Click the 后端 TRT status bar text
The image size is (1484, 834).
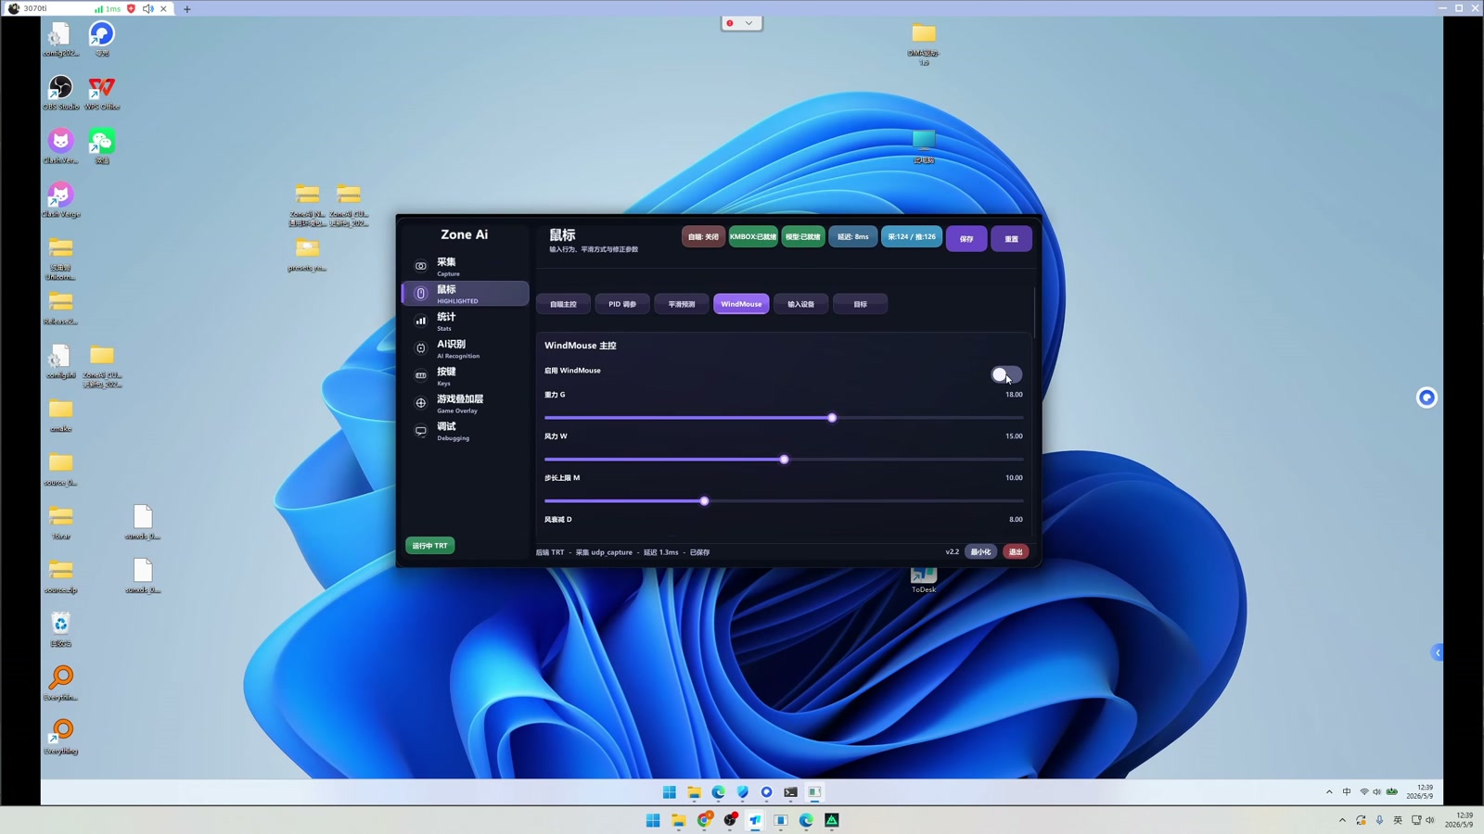[x=550, y=552]
